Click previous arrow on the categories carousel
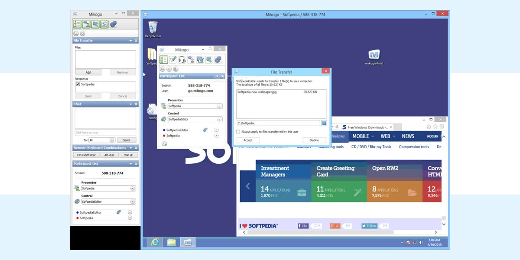Viewport: 520px width, 260px height. coord(247,186)
